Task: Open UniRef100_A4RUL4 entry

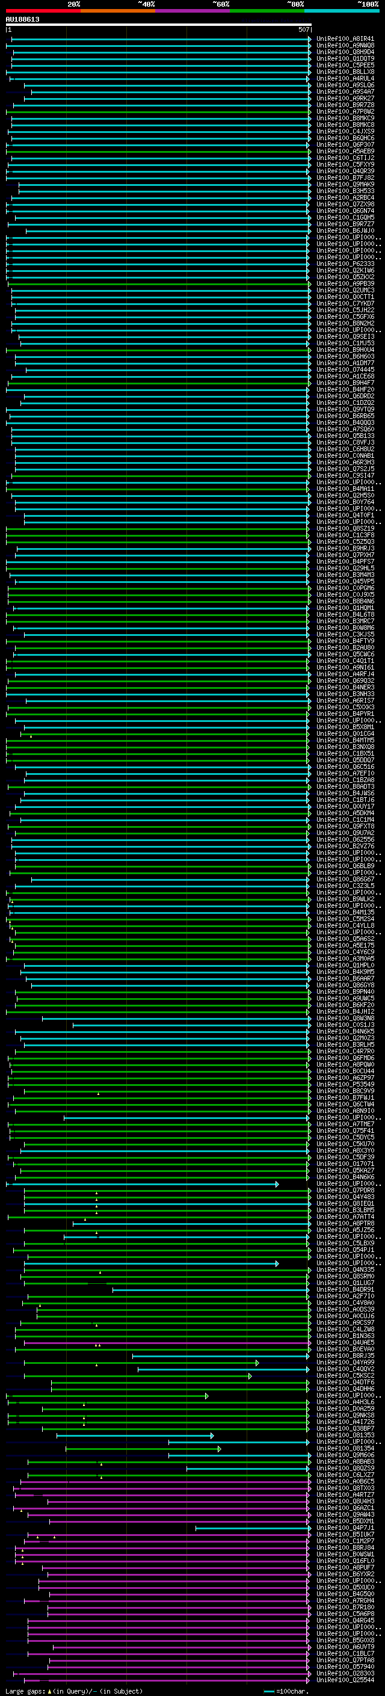Action: (x=345, y=78)
